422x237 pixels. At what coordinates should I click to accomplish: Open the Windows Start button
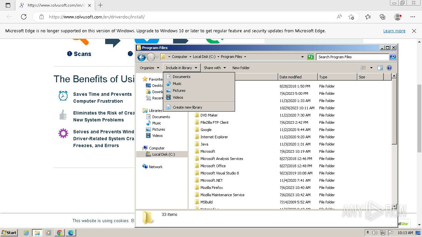[9, 233]
